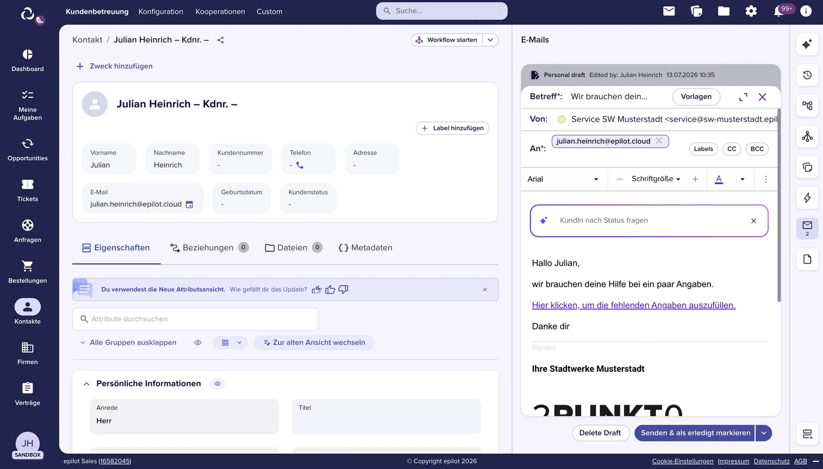Open the Tickets section

point(28,190)
